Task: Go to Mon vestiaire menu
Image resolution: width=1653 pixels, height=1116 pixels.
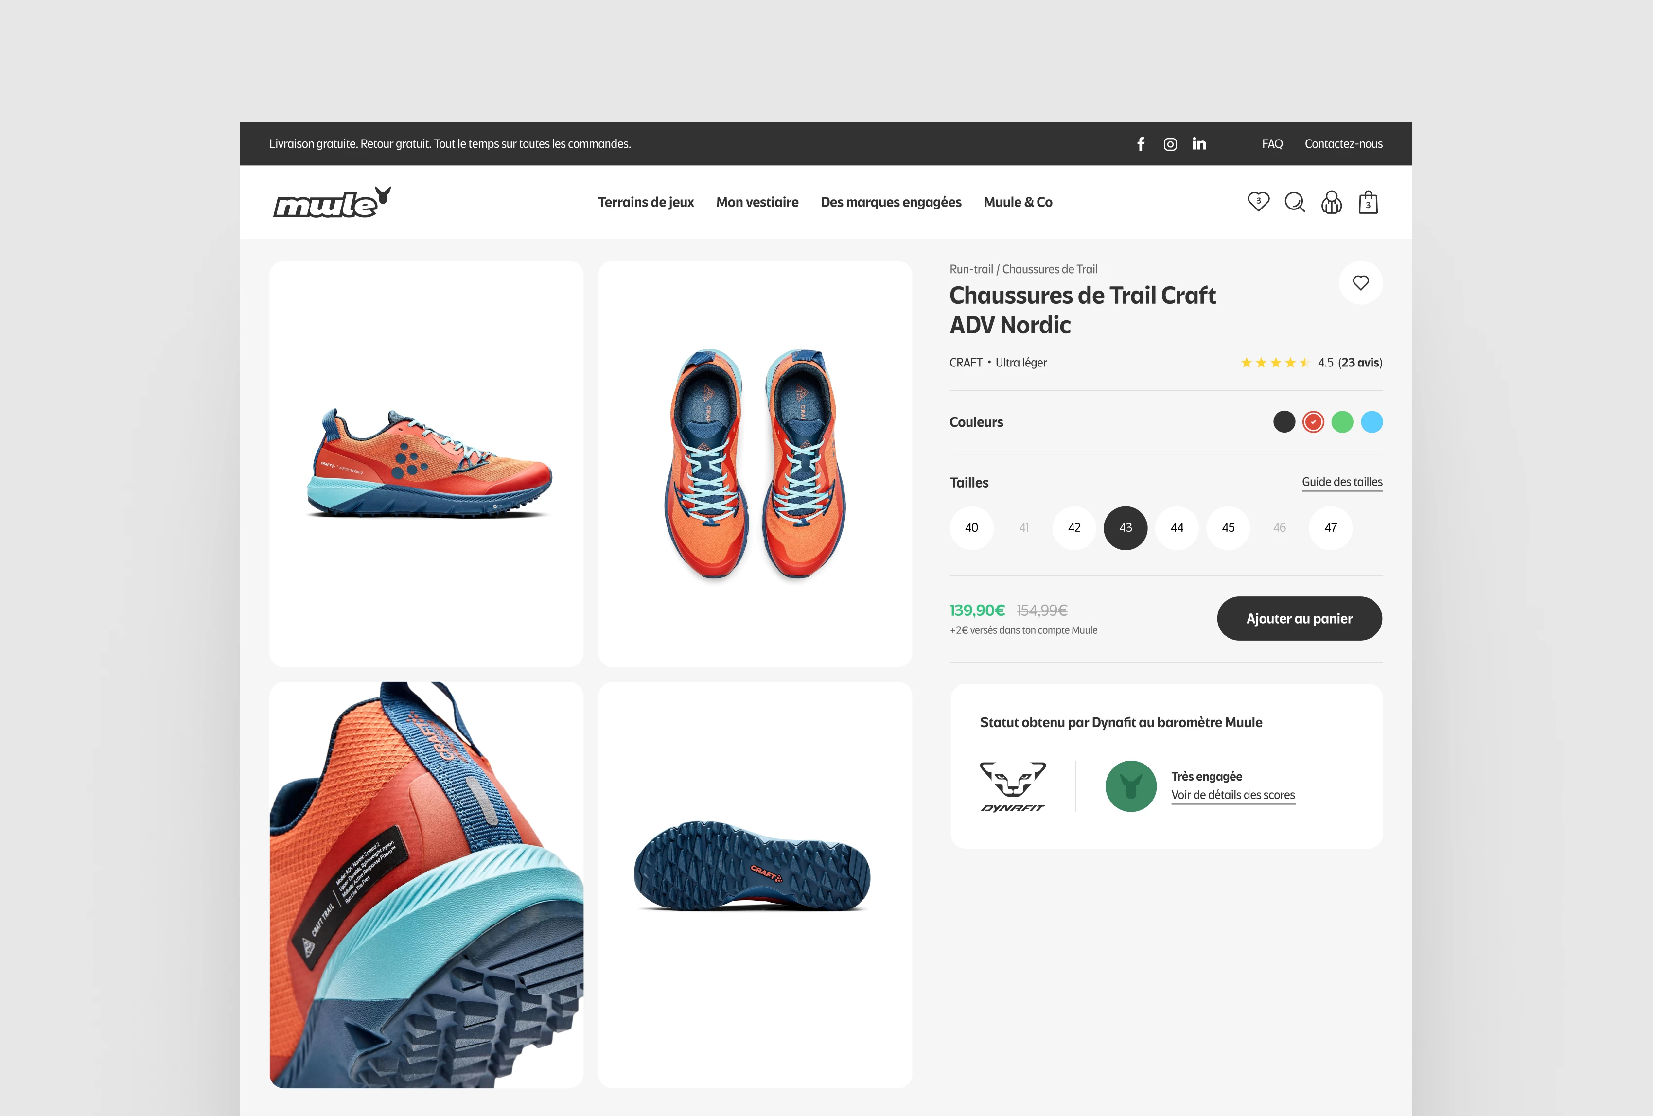Action: tap(757, 202)
